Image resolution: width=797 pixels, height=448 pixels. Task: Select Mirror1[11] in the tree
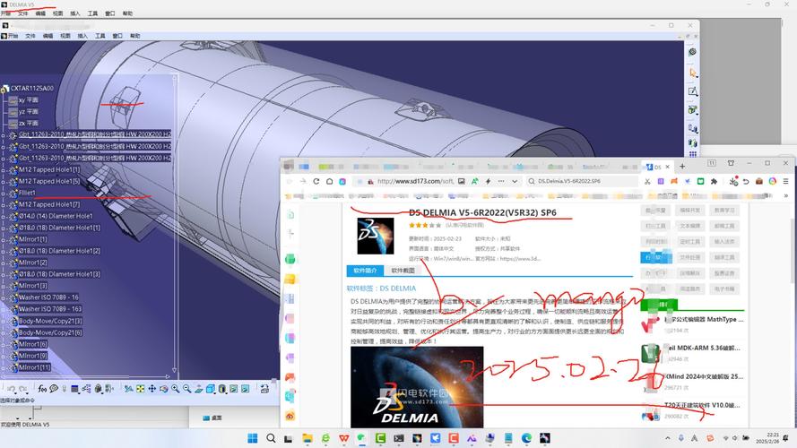[x=35, y=367]
